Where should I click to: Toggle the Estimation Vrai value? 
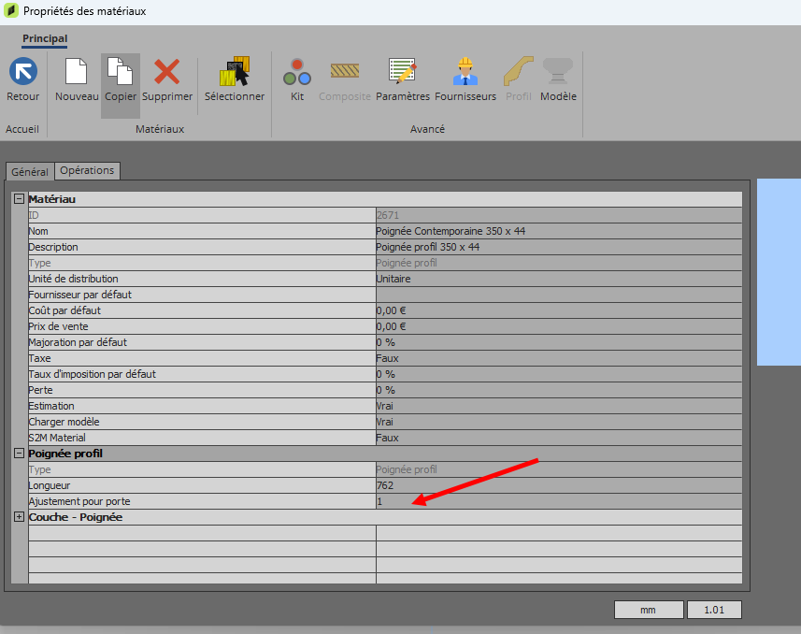558,406
